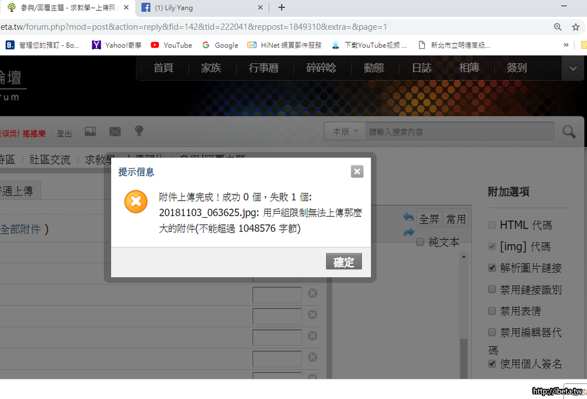Click the redo arrow in editor
The width and height of the screenshot is (587, 399).
click(x=408, y=232)
